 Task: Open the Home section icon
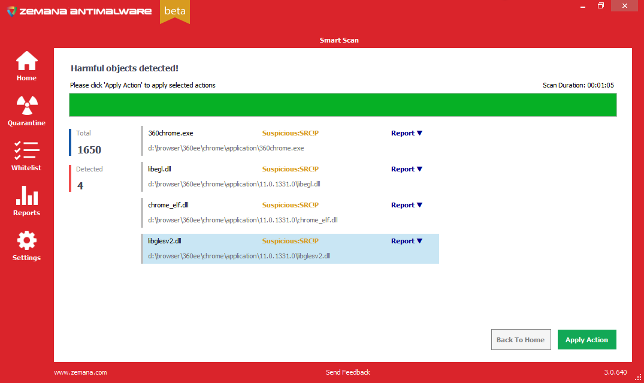pyautogui.click(x=27, y=61)
